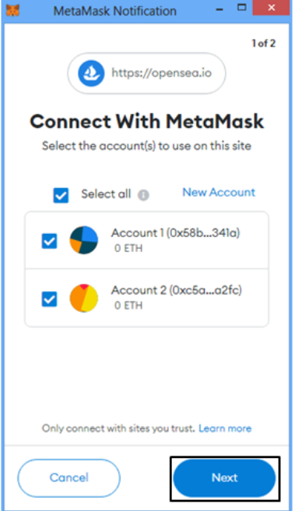295x511 pixels.
Task: Click the MetaMask Notification title text
Action: [x=115, y=11]
